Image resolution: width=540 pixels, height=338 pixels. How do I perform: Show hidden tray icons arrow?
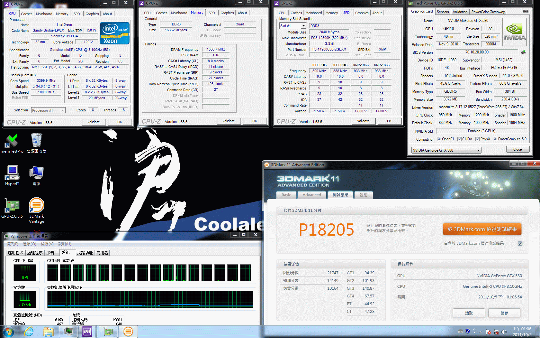coord(481,332)
